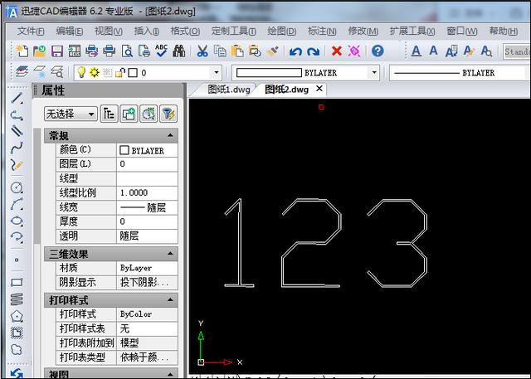This screenshot has height=379, width=531.
Task: Toggle the properties panel categorized view button
Action: 109,114
